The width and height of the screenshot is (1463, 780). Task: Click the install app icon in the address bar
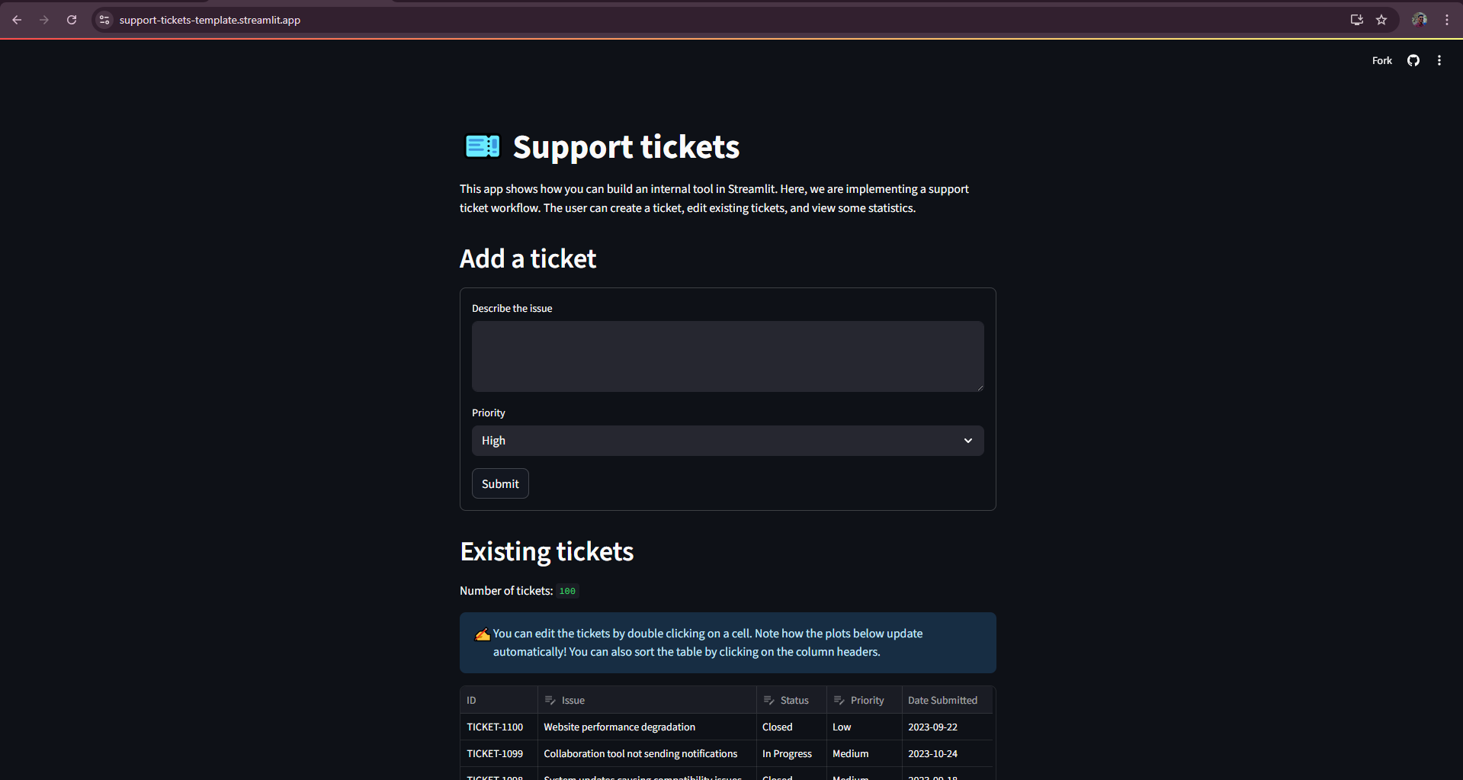pyautogui.click(x=1356, y=20)
